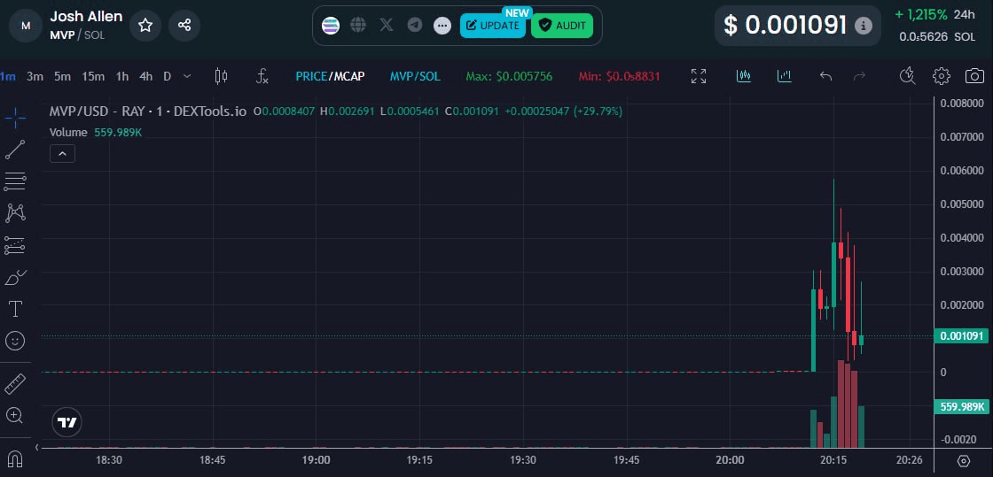The height and width of the screenshot is (477, 993).
Task: Click the Min price value in red
Action: click(x=620, y=76)
